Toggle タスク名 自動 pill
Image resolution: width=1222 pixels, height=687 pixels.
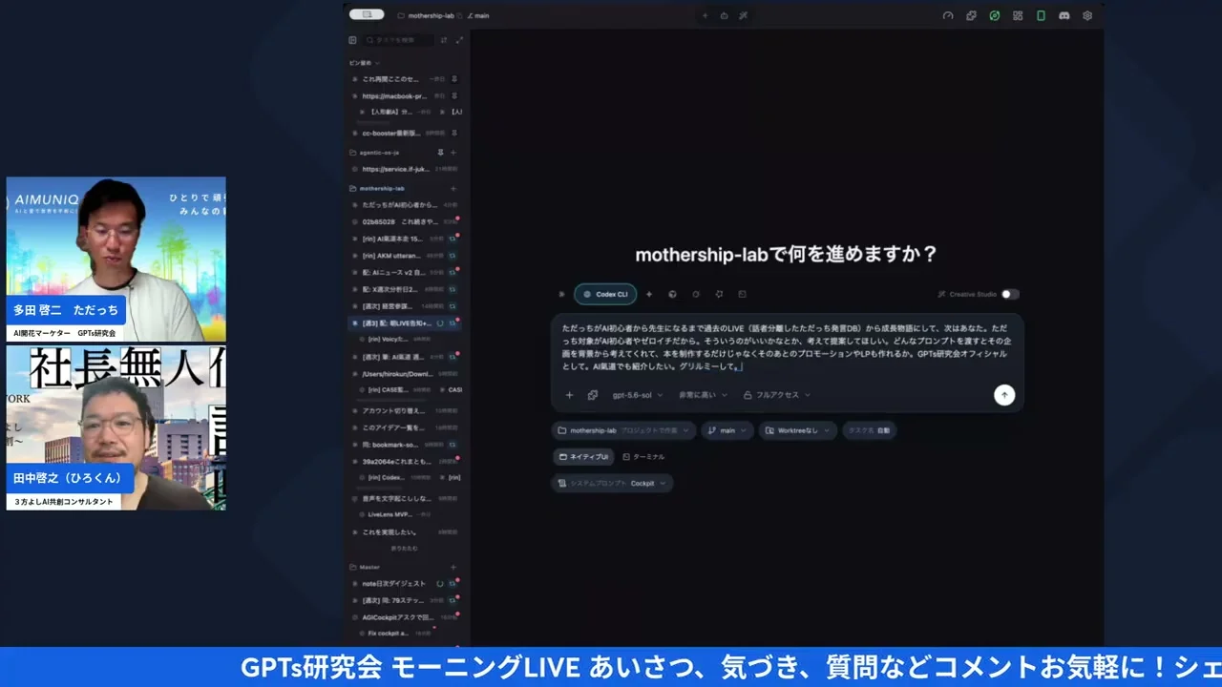[869, 430]
